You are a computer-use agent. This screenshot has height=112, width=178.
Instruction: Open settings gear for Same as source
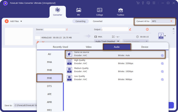pyautogui.click(x=162, y=55)
